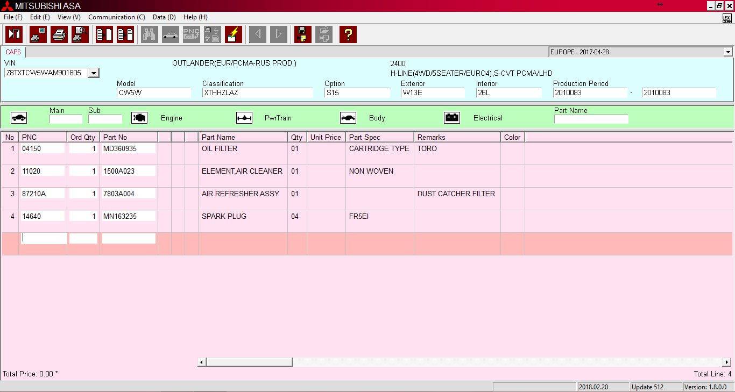Click the PNC column header
Viewport: 735px width, 392px height.
[x=43, y=137]
